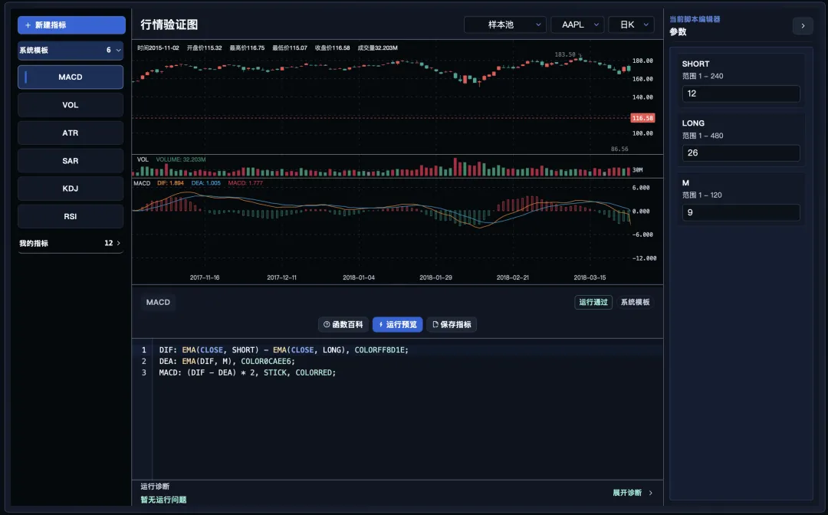Expand diagnostics via 展开诊断
This screenshot has height=515, width=828.
(632, 493)
